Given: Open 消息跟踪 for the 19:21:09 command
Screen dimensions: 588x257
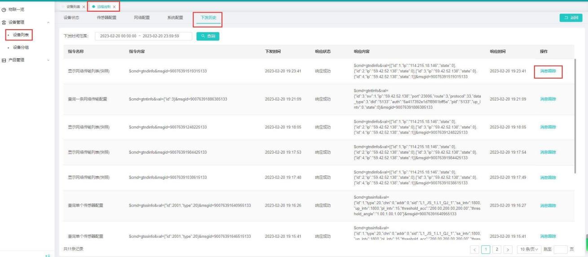Looking at the screenshot, I should 548,99.
